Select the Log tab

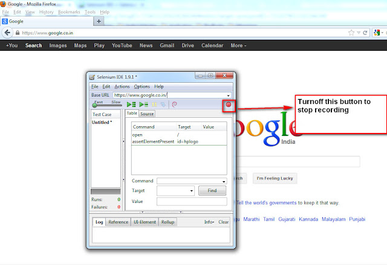pos(99,222)
